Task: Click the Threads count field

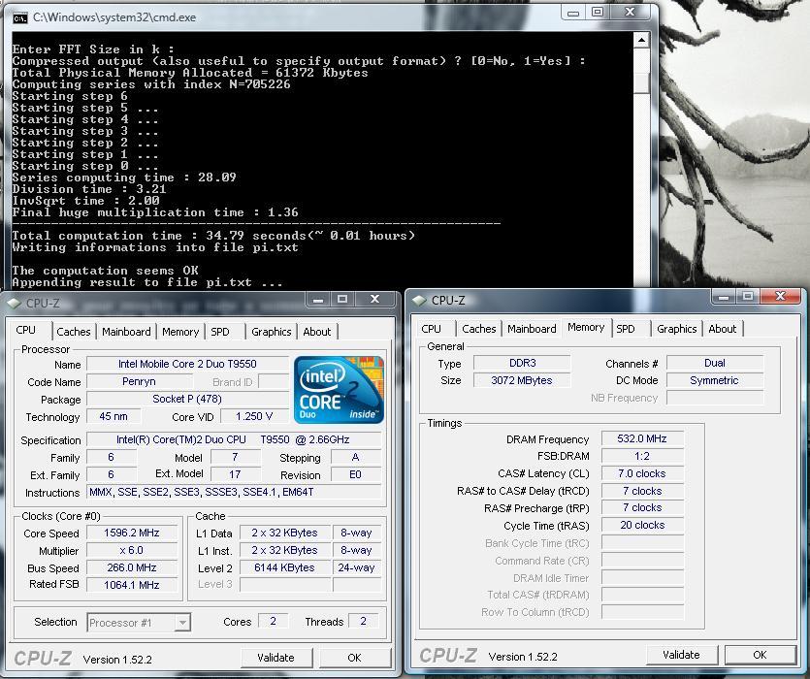Action: coord(363,621)
